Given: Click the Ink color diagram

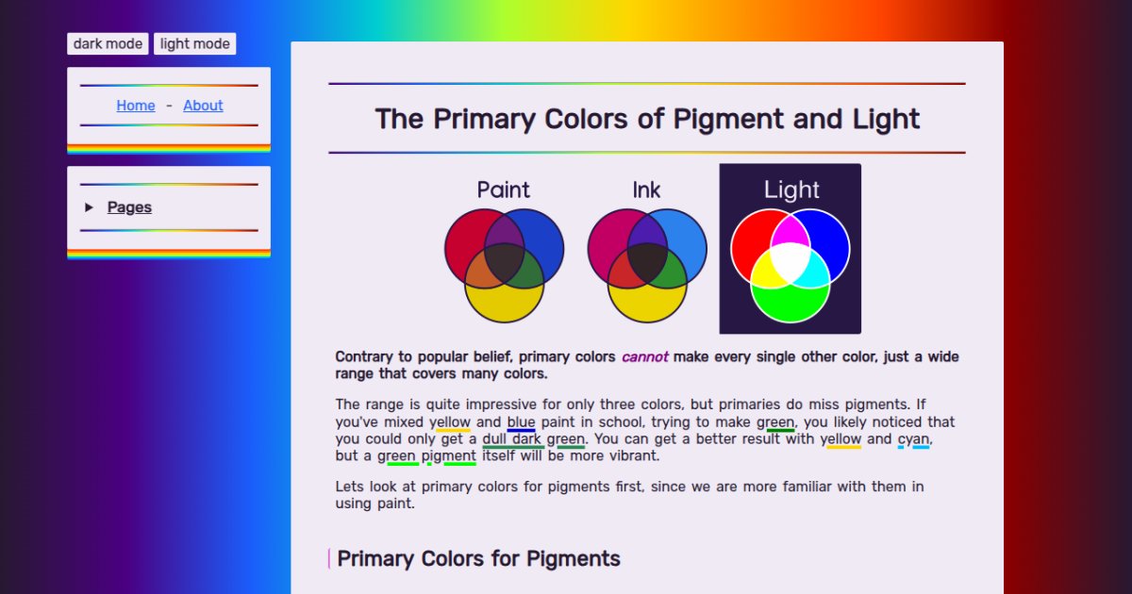Looking at the screenshot, I should coord(646,250).
